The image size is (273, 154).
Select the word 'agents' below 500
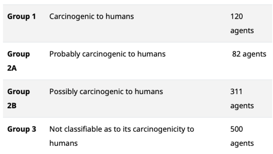(x=242, y=144)
